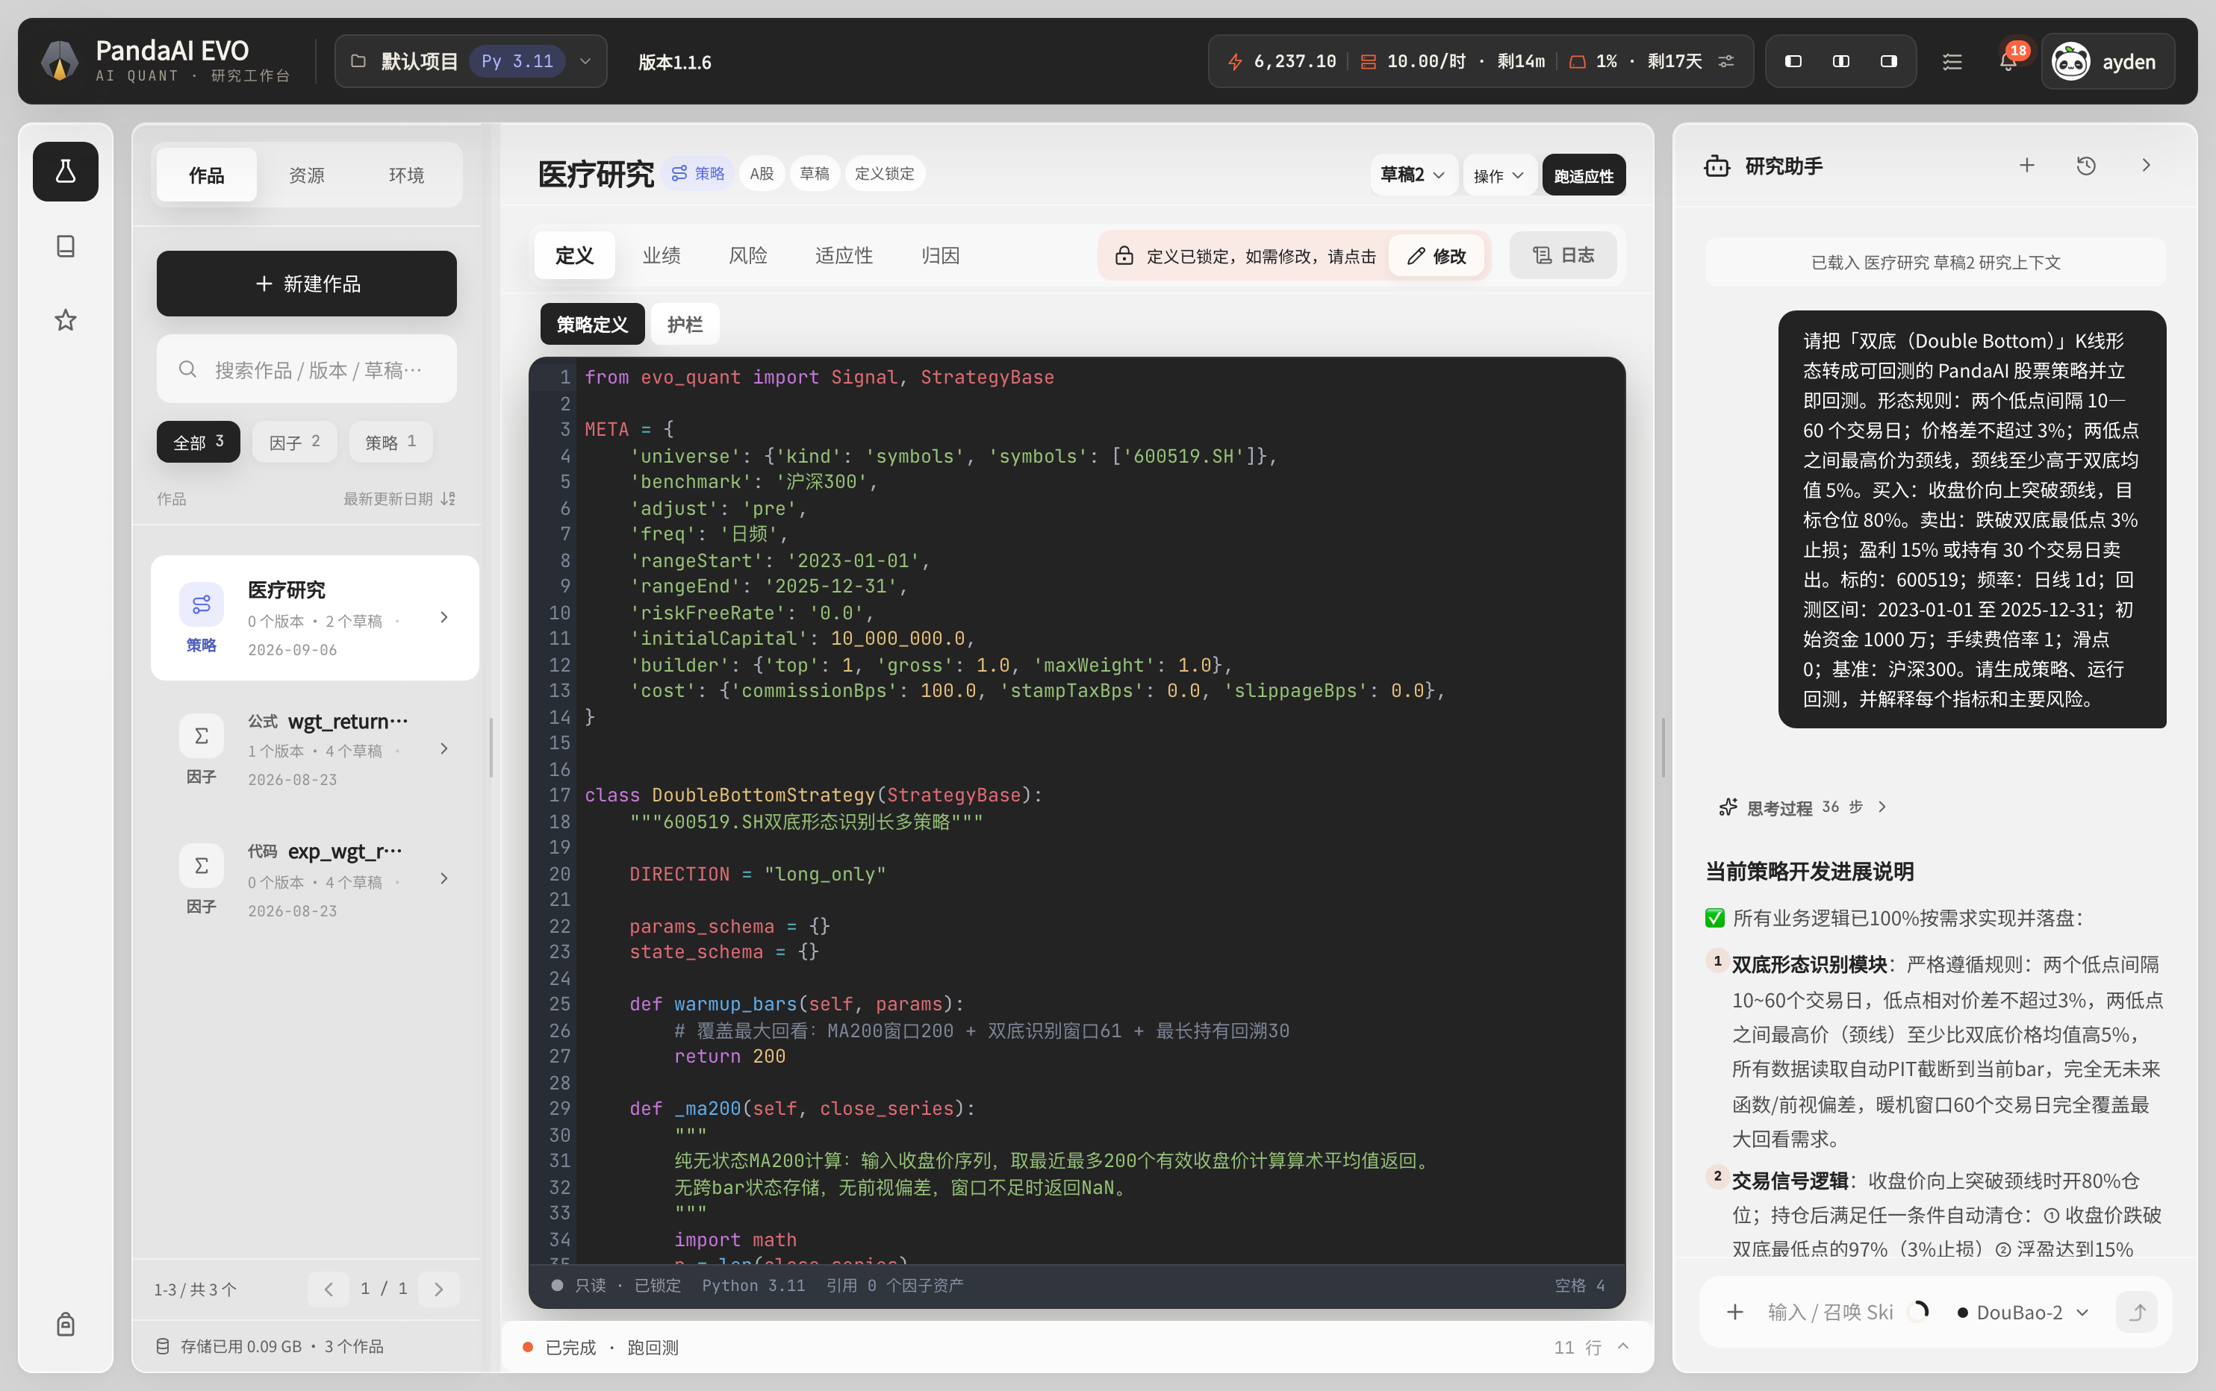Open the 日志 log button
Image resolution: width=2216 pixels, height=1391 pixels.
(1563, 254)
